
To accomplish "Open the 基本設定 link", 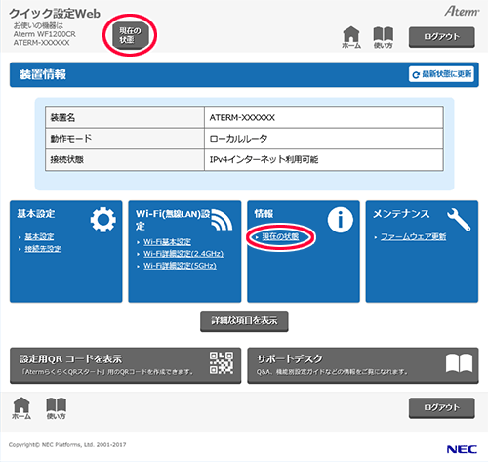I will click(39, 236).
